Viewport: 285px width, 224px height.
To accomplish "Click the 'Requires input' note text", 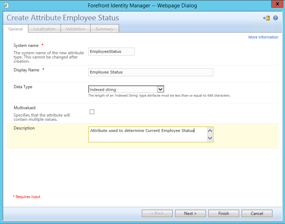I will coord(27,197).
